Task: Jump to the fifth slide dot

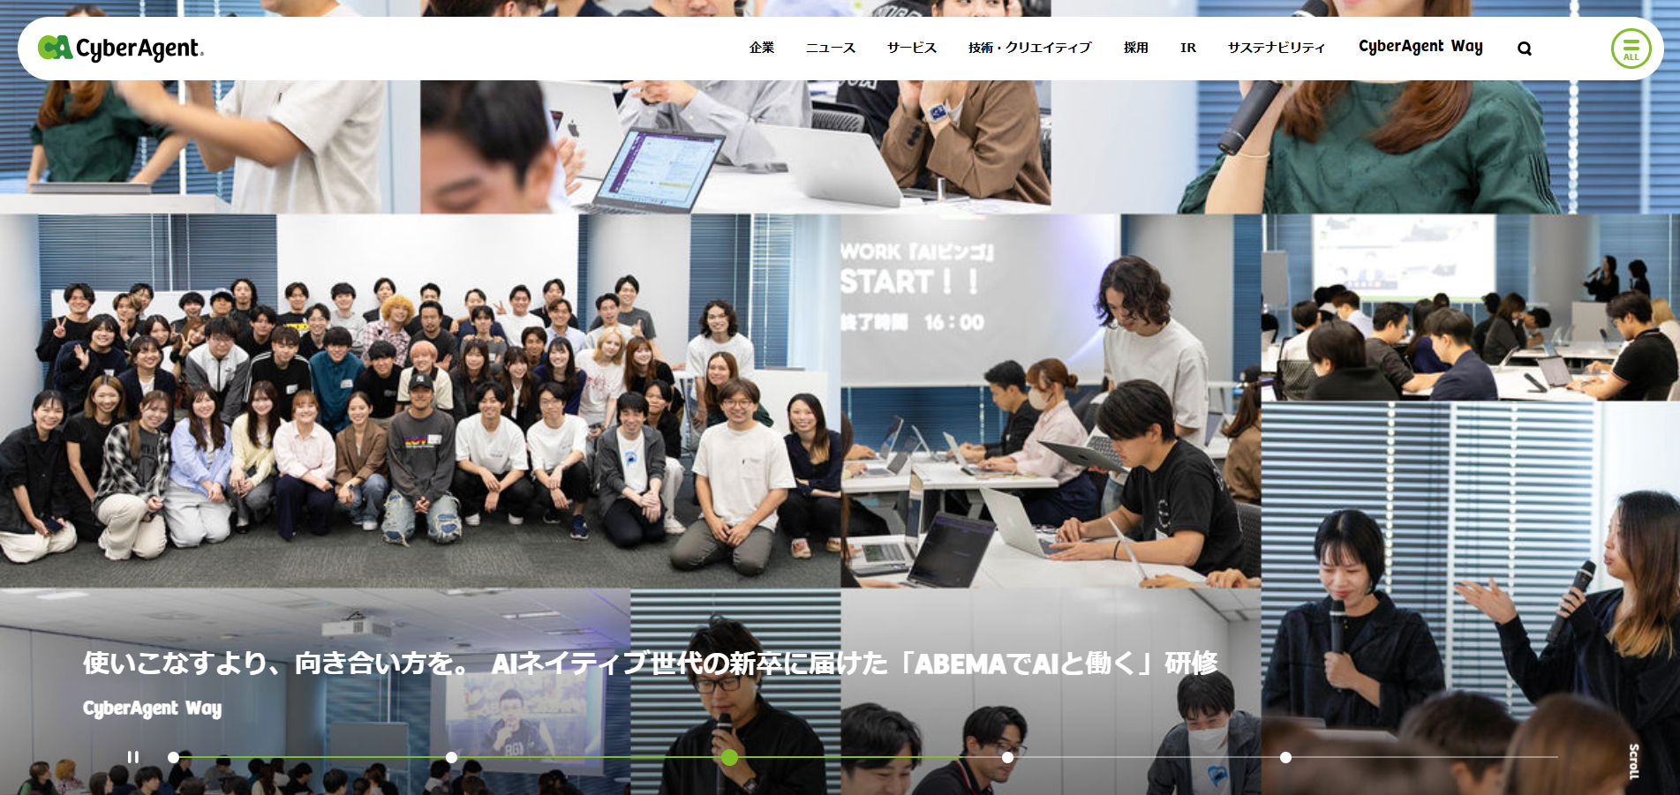Action: (x=1285, y=757)
